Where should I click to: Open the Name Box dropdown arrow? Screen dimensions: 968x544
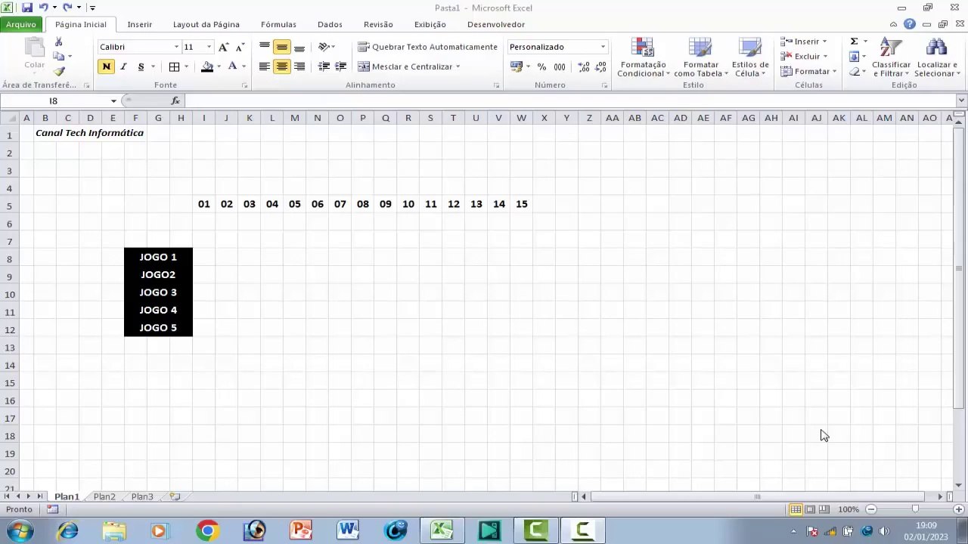(x=113, y=100)
